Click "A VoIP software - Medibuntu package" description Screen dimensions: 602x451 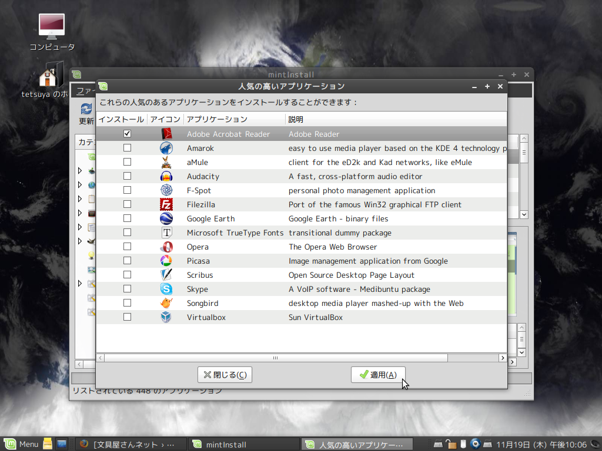[359, 289]
